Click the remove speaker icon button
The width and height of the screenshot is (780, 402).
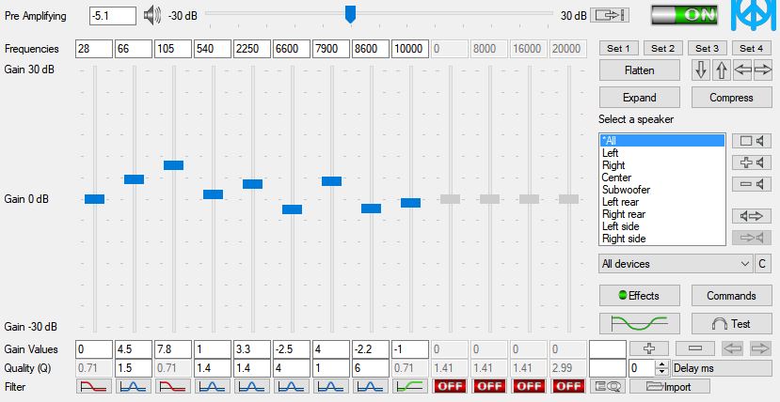[751, 184]
